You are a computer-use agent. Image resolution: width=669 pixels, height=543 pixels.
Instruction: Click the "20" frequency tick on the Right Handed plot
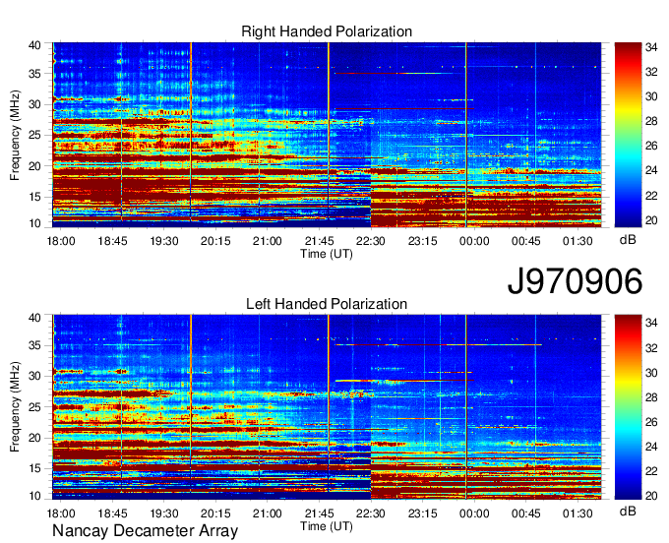34,166
